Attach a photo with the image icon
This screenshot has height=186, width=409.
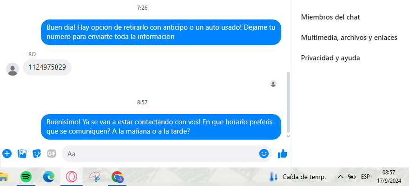(x=22, y=154)
